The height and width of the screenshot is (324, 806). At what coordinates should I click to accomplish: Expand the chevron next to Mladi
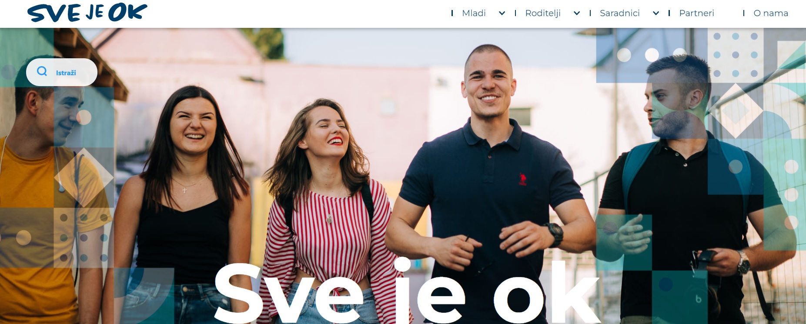pos(502,13)
